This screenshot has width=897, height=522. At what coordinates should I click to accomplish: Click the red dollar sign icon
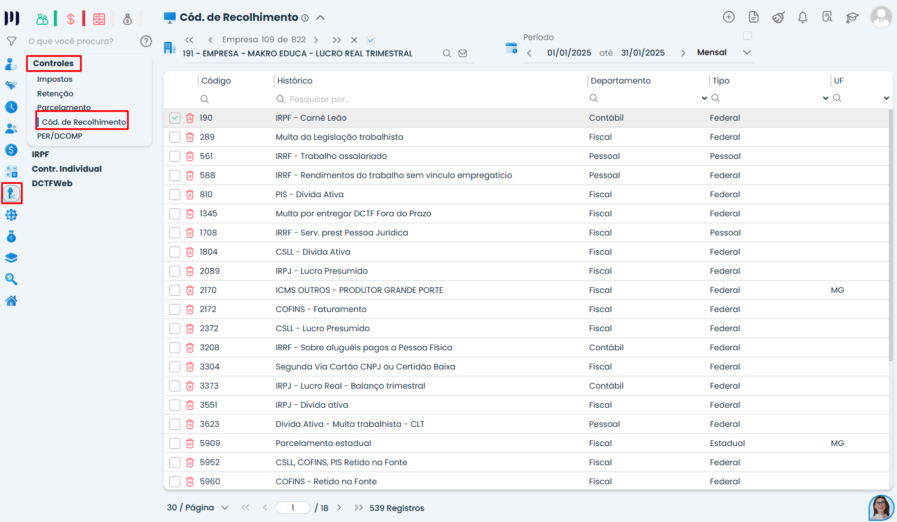coord(71,19)
